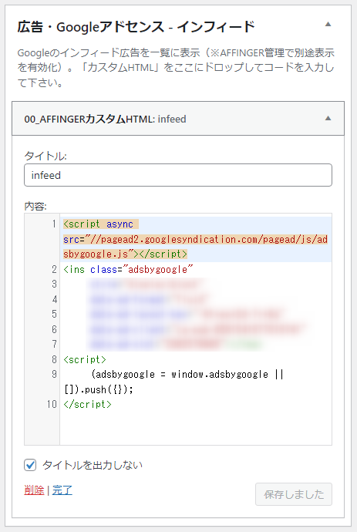Click the 広告・Googleアドセンス - インフィード heading

(x=136, y=27)
